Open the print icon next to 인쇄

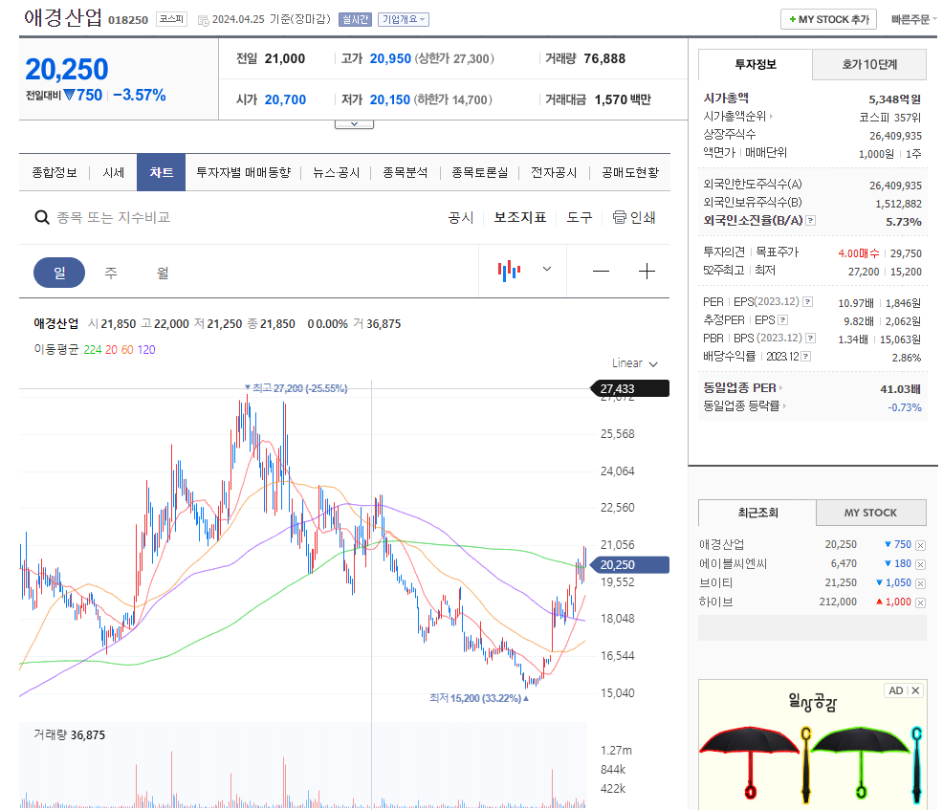(621, 217)
